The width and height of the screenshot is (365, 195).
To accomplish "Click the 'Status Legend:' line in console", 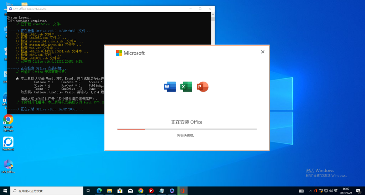I will pyautogui.click(x=19, y=17).
